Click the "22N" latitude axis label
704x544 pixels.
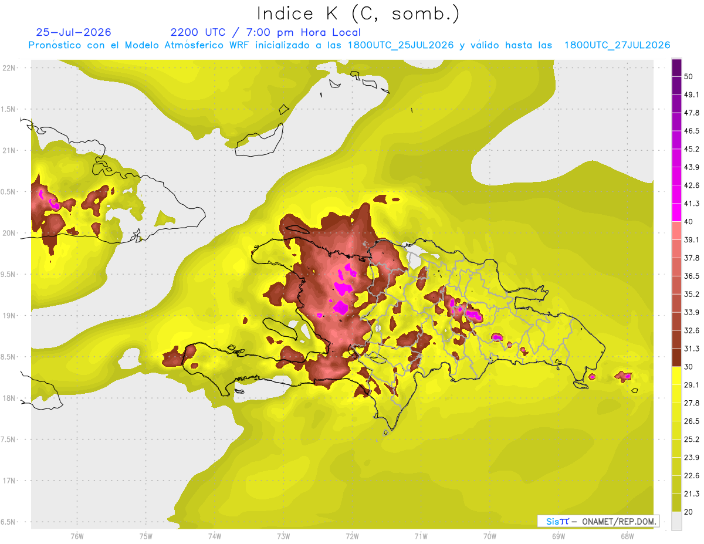point(9,68)
